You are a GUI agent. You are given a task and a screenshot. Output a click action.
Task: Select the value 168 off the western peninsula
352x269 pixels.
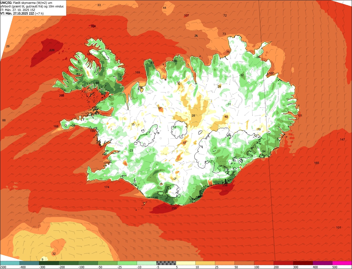click(56, 126)
